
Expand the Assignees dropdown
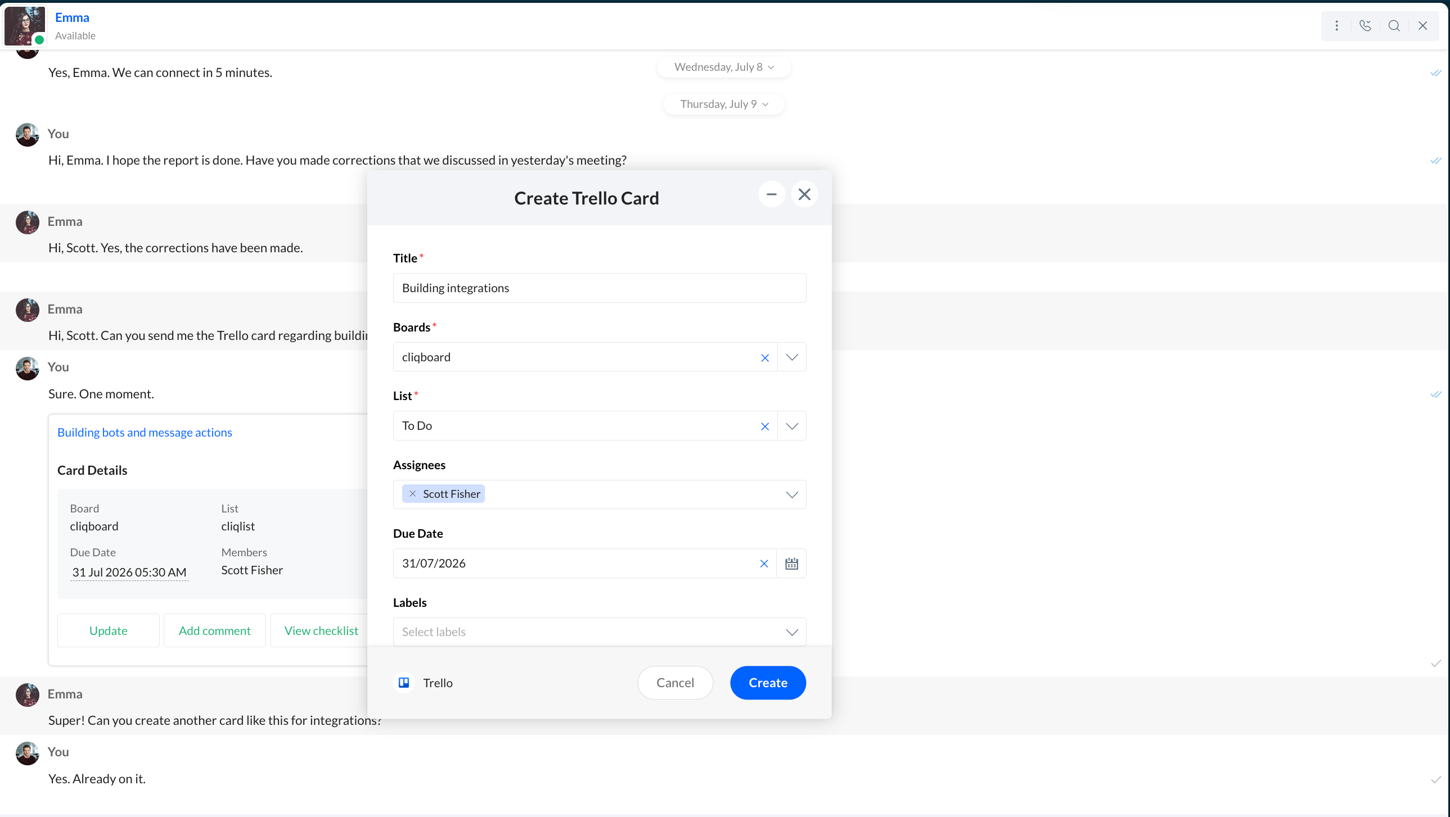pos(791,495)
